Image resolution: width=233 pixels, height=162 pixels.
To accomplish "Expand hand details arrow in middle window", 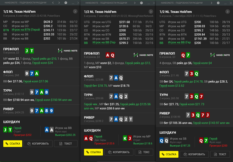I will coord(151,12).
